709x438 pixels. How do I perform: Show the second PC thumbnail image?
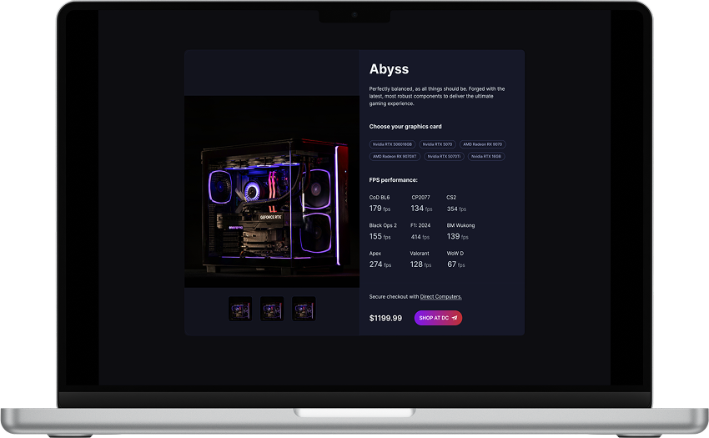[x=272, y=309]
